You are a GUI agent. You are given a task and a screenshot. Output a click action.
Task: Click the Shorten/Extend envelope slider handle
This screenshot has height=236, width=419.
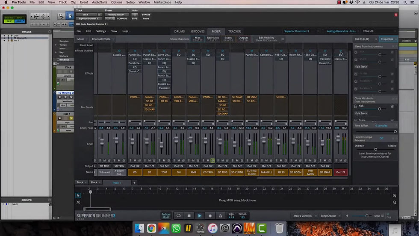coord(375,149)
